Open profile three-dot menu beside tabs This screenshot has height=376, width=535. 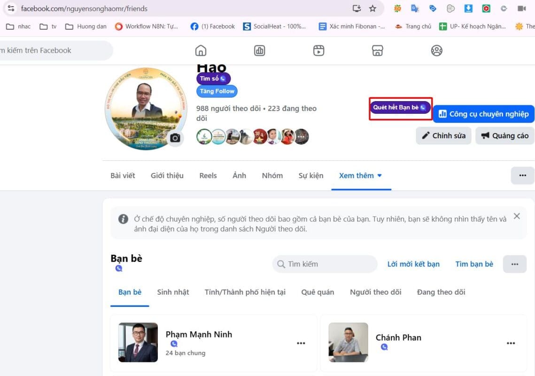coord(522,175)
